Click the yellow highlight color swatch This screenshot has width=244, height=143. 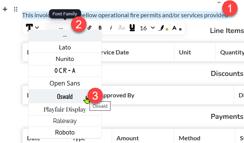167,29
